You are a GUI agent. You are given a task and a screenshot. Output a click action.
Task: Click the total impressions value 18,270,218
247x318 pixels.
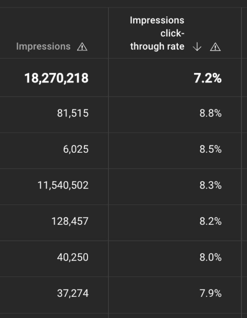(x=56, y=78)
